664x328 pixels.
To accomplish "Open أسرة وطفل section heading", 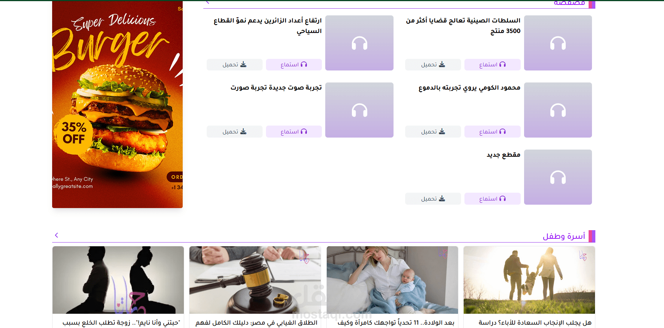I will pyautogui.click(x=564, y=236).
